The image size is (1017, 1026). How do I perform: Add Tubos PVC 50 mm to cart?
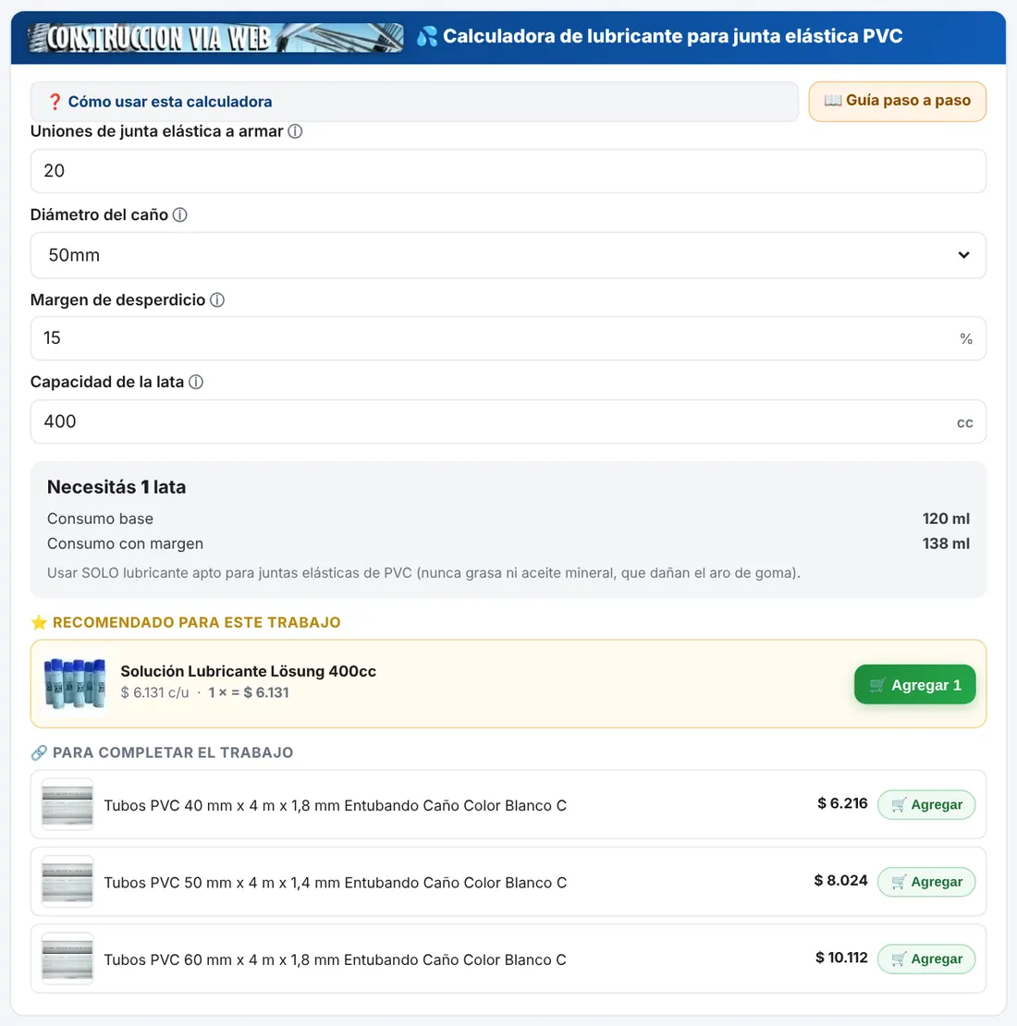click(x=926, y=882)
